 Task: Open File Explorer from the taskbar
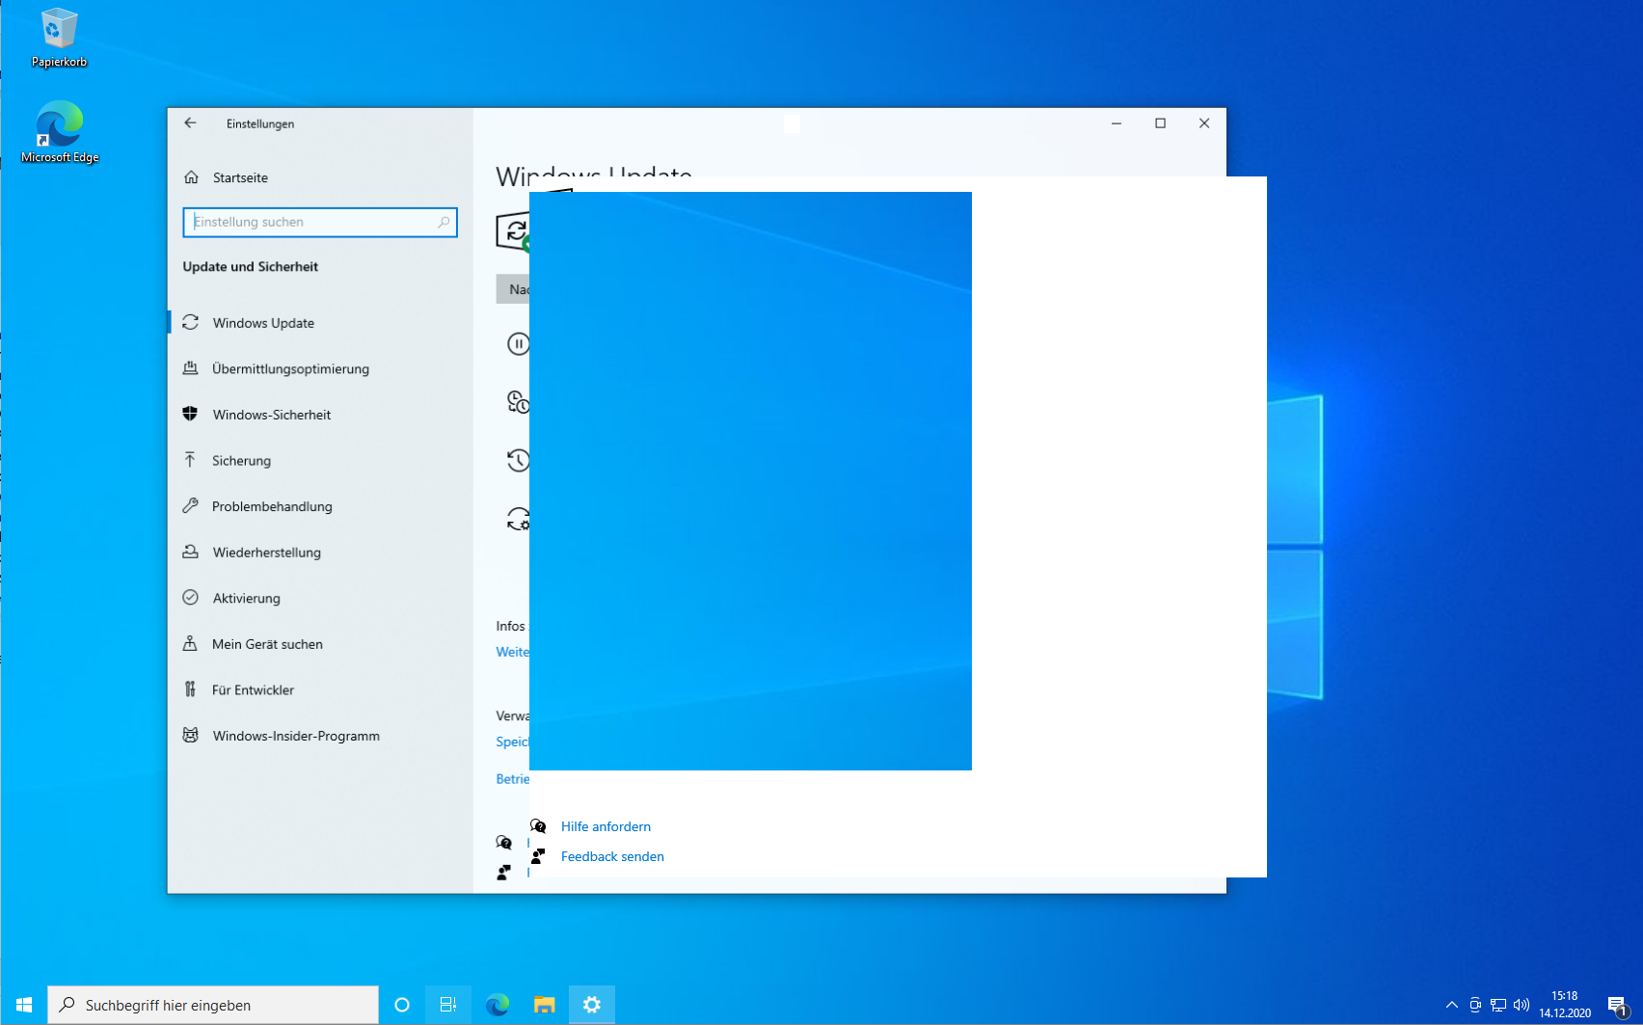point(545,1005)
